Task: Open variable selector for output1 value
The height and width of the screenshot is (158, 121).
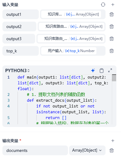Action: tap(73, 14)
